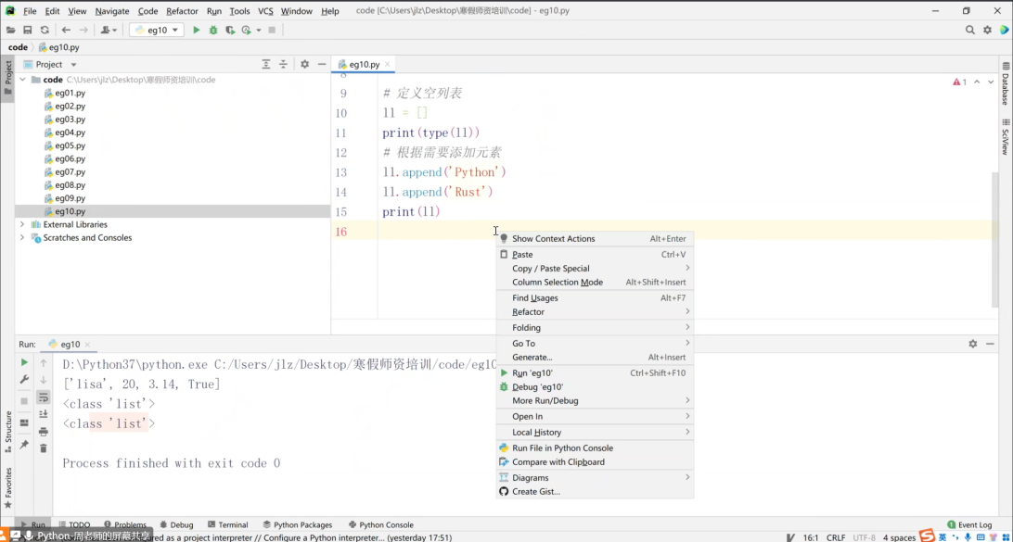This screenshot has height=542, width=1013.
Task: Clear run console with trash icon
Action: 44,447
